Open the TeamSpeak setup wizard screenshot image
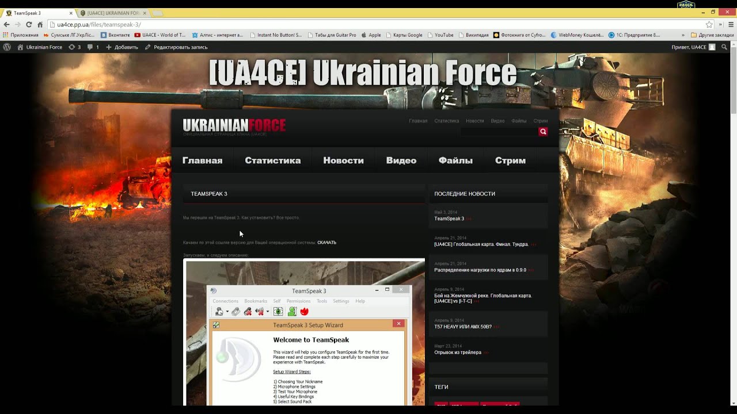The width and height of the screenshot is (737, 414). [304, 332]
